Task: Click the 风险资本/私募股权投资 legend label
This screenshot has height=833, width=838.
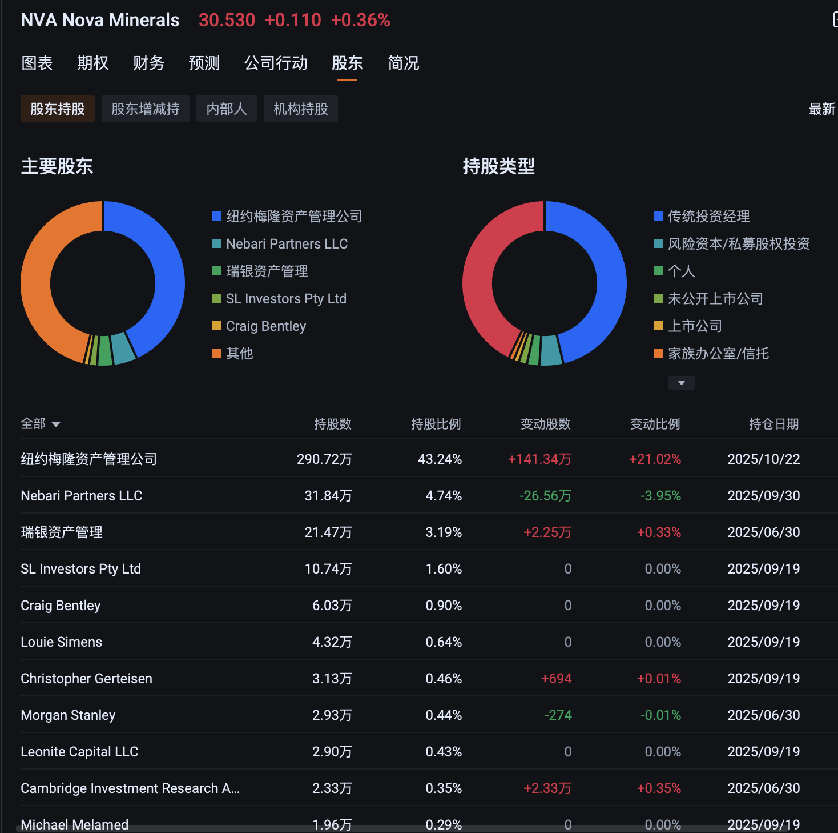Action: (739, 243)
